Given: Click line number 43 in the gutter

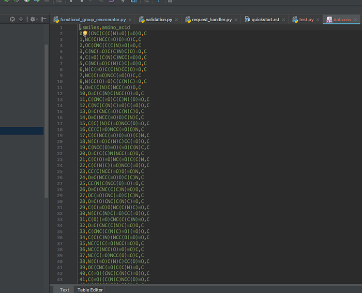Looking at the screenshot, I should (x=60, y=280).
